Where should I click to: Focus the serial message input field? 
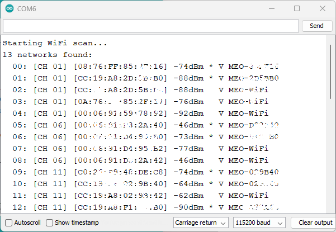(151, 26)
